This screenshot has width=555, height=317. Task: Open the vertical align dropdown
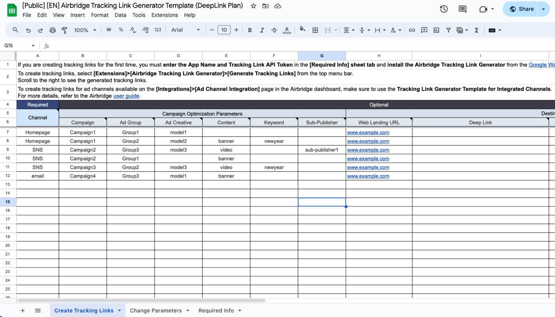[365, 30]
